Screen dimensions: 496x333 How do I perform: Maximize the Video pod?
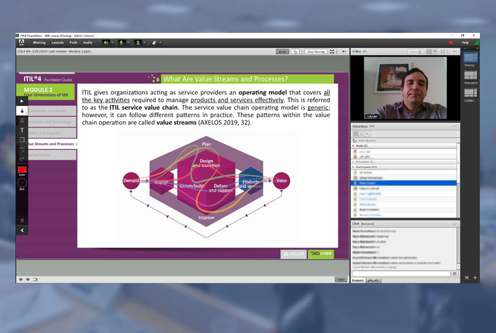coord(443,51)
